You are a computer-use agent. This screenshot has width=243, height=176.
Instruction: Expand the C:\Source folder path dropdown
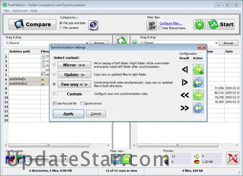click(x=87, y=43)
